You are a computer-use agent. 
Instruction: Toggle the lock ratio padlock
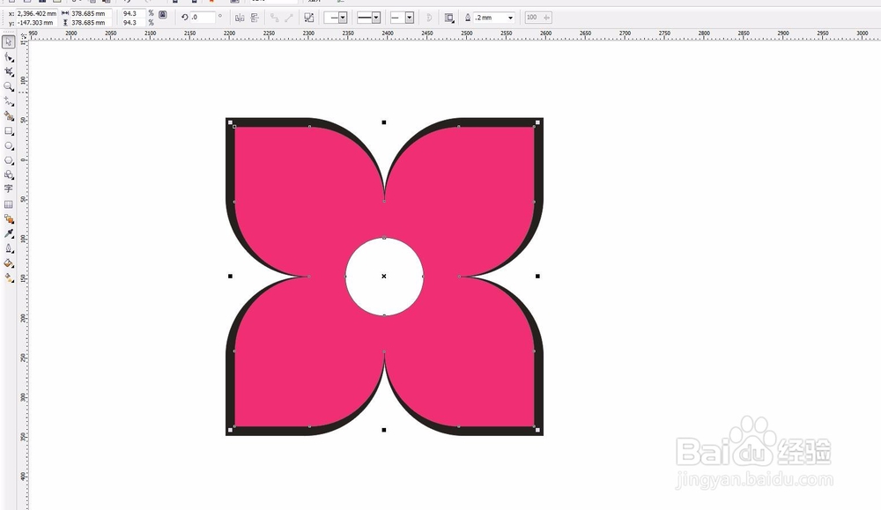(x=162, y=15)
